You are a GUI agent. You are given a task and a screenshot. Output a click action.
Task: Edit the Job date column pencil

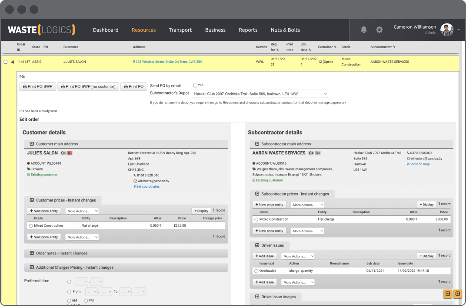tap(310, 50)
